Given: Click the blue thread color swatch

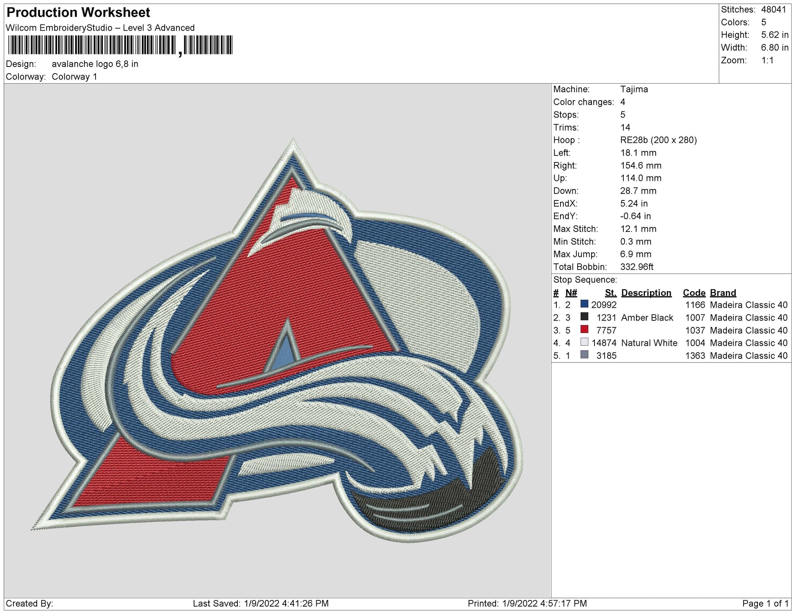Looking at the screenshot, I should [584, 304].
